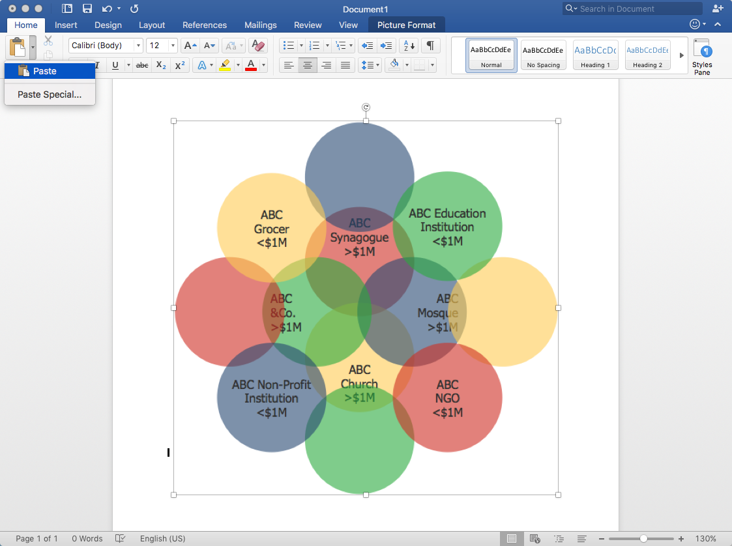Open the font name dropdown
Viewport: 732px width, 546px height.
point(138,46)
